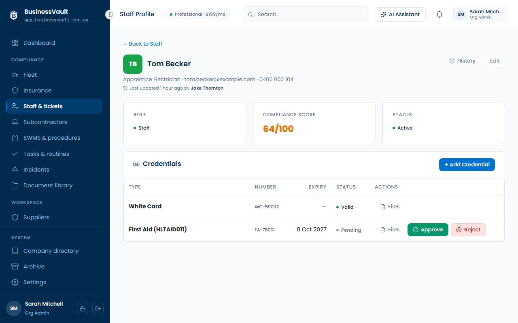Screen dimensions: 518x323
Task: Click the Suppliers hexagon icon
Action: pos(15,217)
